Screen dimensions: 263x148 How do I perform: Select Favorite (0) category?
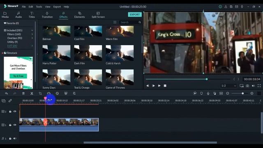11,23
